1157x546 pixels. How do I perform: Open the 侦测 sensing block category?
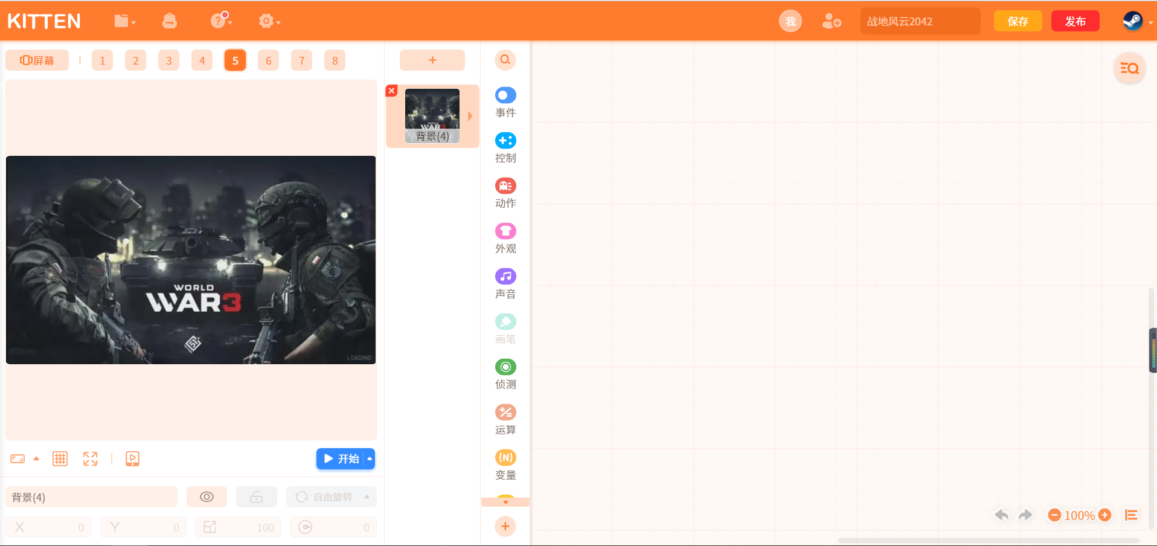pos(505,374)
